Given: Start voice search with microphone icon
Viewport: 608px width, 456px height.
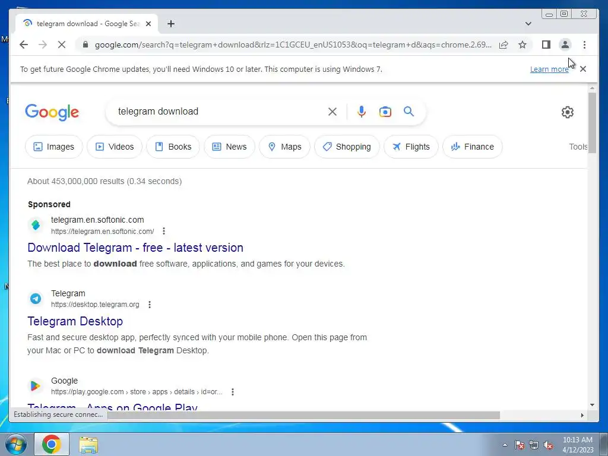Looking at the screenshot, I should (x=362, y=112).
